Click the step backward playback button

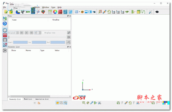21,33
